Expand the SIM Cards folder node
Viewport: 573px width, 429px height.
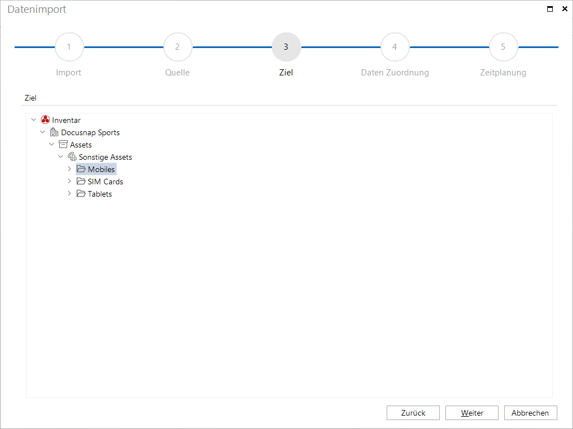point(69,181)
